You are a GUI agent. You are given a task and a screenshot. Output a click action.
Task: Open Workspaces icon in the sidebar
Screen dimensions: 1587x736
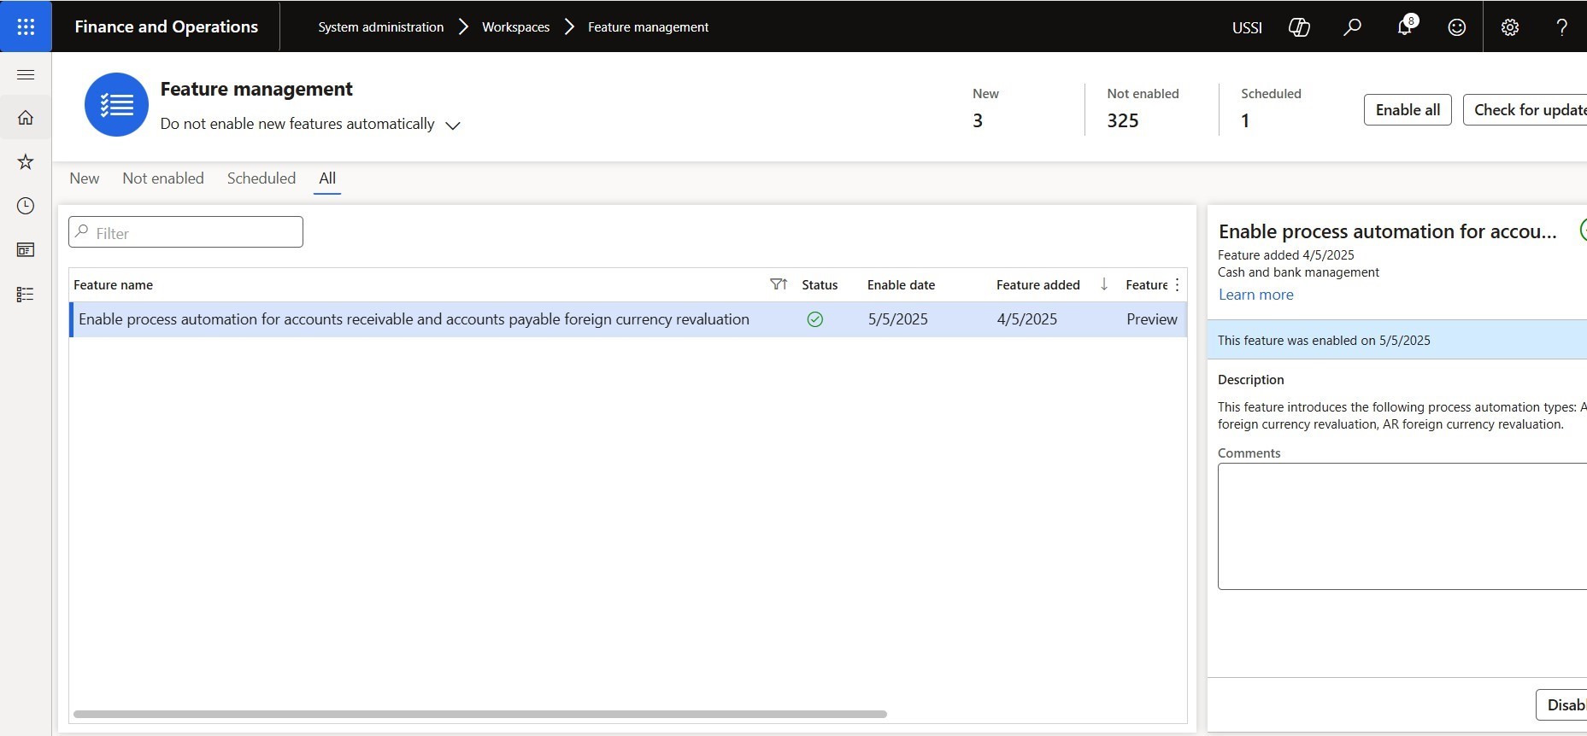tap(26, 250)
